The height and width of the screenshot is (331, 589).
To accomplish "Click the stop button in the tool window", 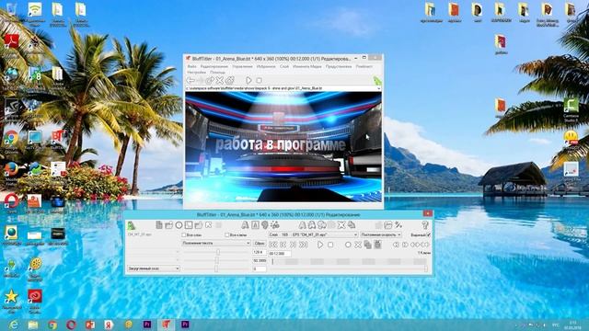I will (330, 245).
